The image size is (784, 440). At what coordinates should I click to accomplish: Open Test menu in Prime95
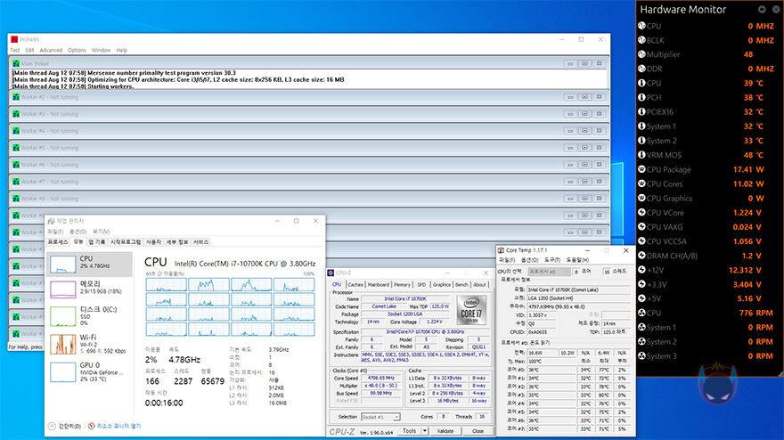pyautogui.click(x=15, y=50)
